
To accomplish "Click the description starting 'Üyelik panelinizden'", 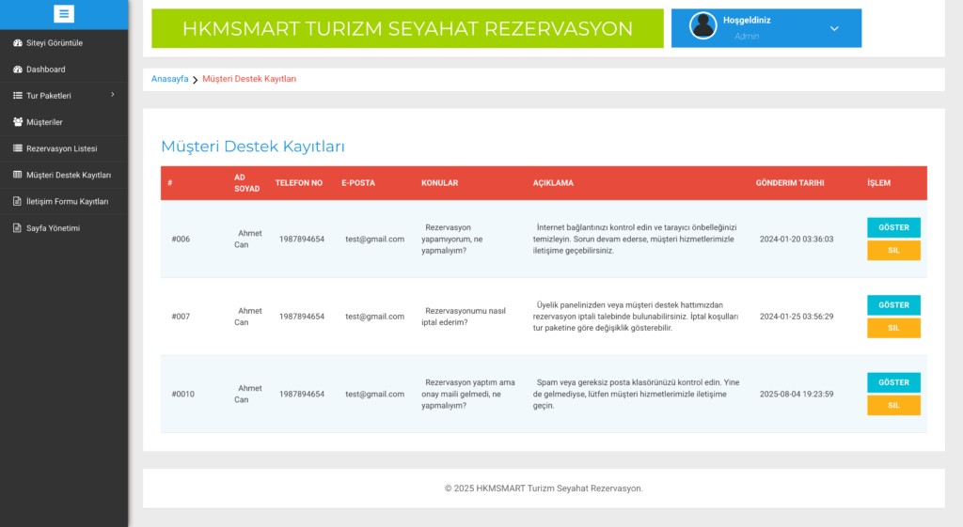I will pyautogui.click(x=636, y=317).
